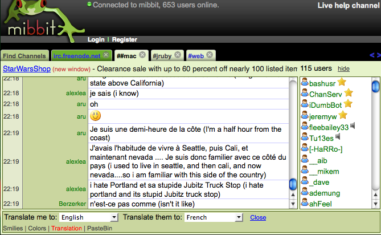Close the ##mac tab
Screen dimensions: 381x235
click(x=142, y=55)
